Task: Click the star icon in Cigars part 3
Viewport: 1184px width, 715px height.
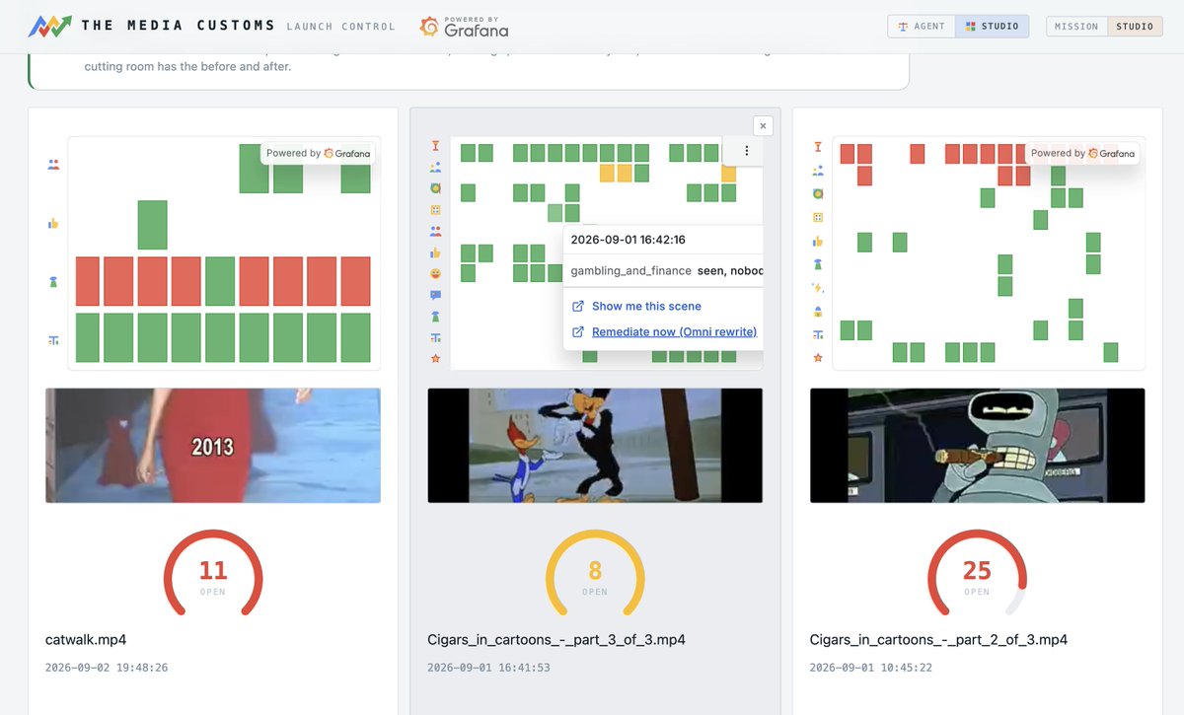Action: (x=435, y=358)
